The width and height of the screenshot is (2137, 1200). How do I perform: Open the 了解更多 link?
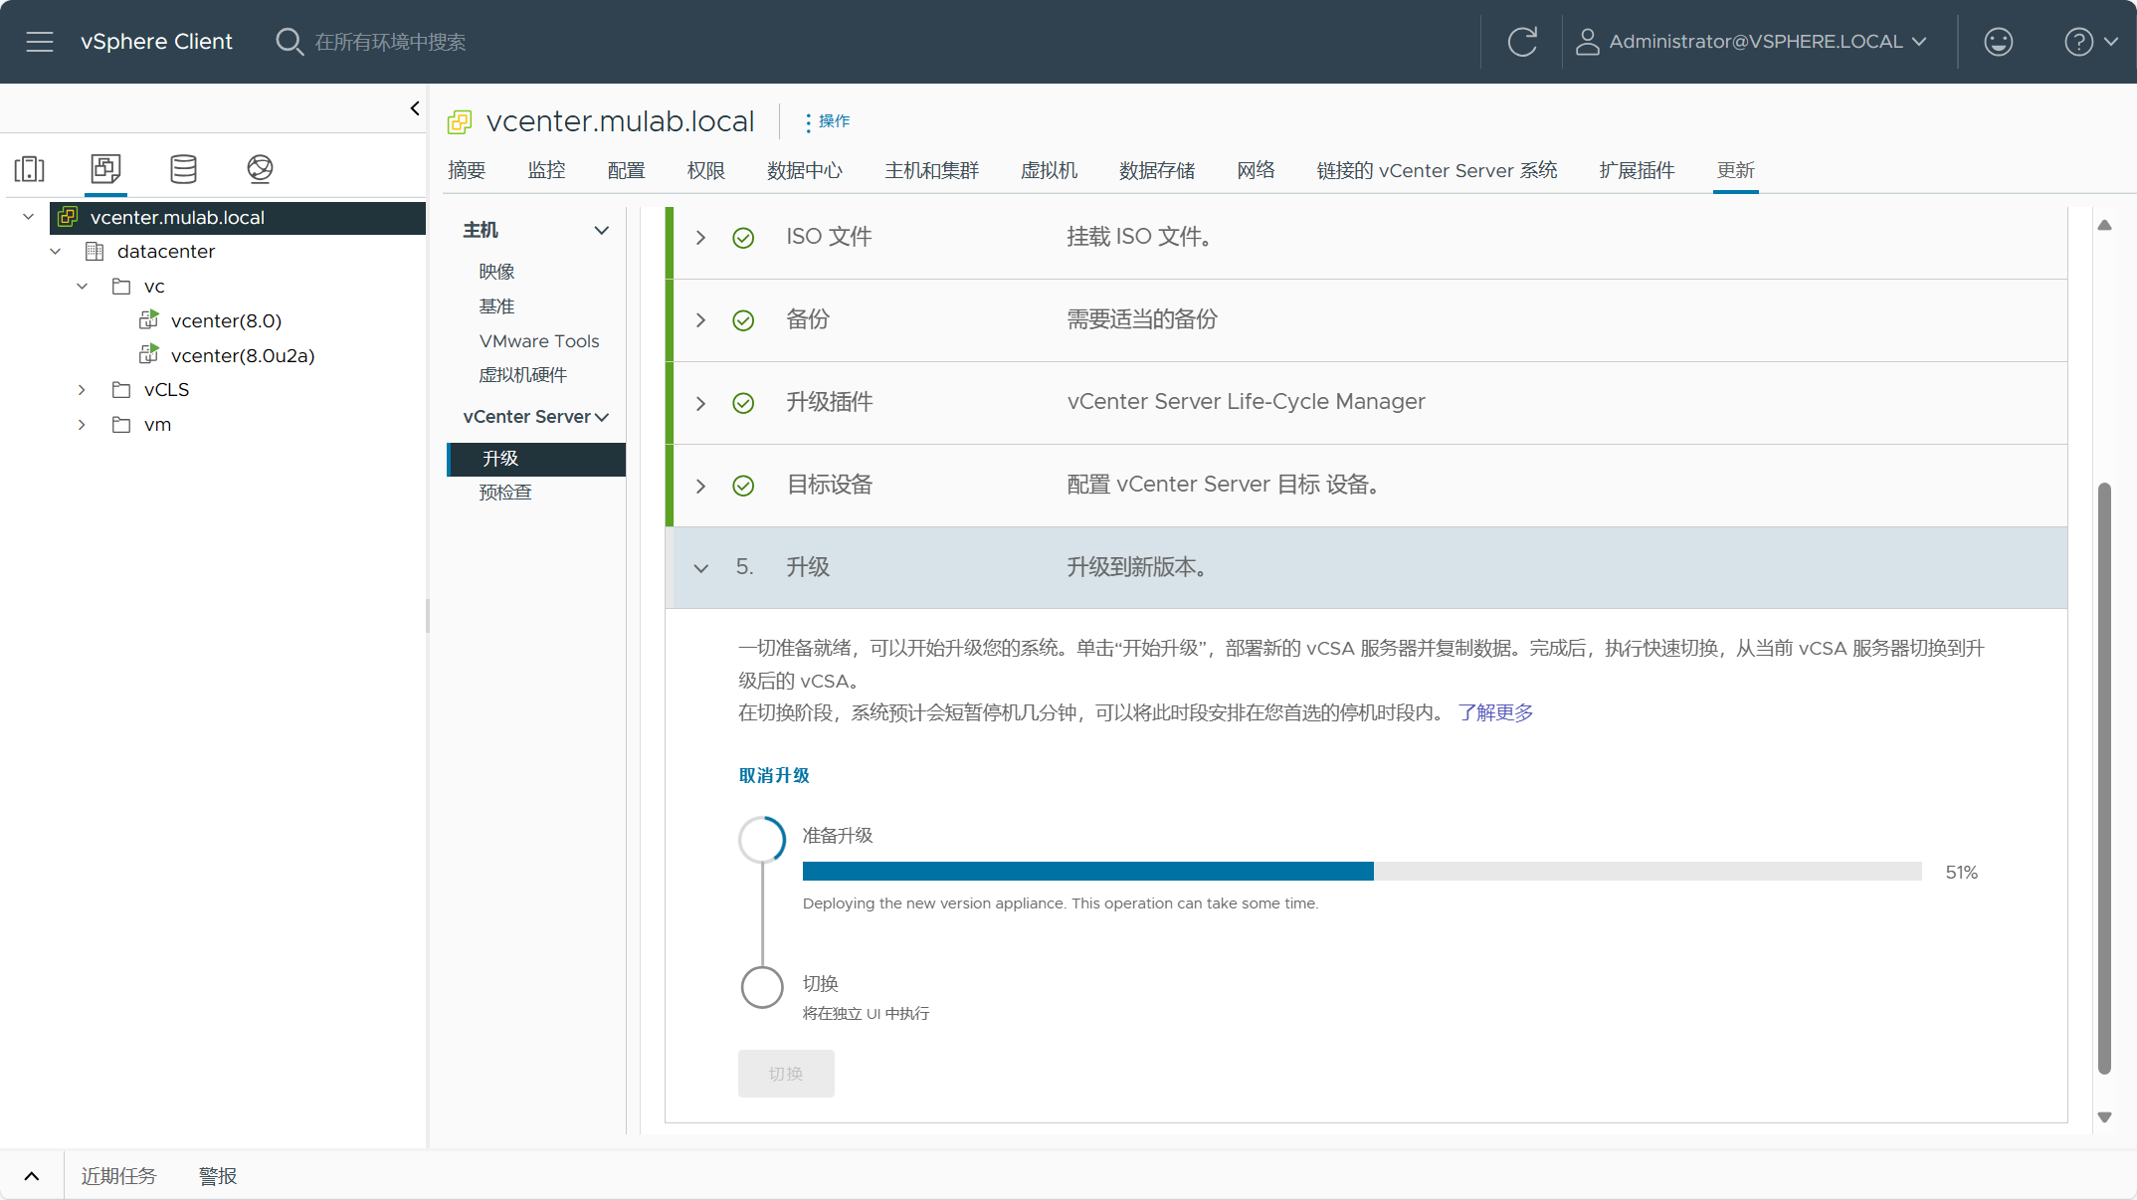1495,712
